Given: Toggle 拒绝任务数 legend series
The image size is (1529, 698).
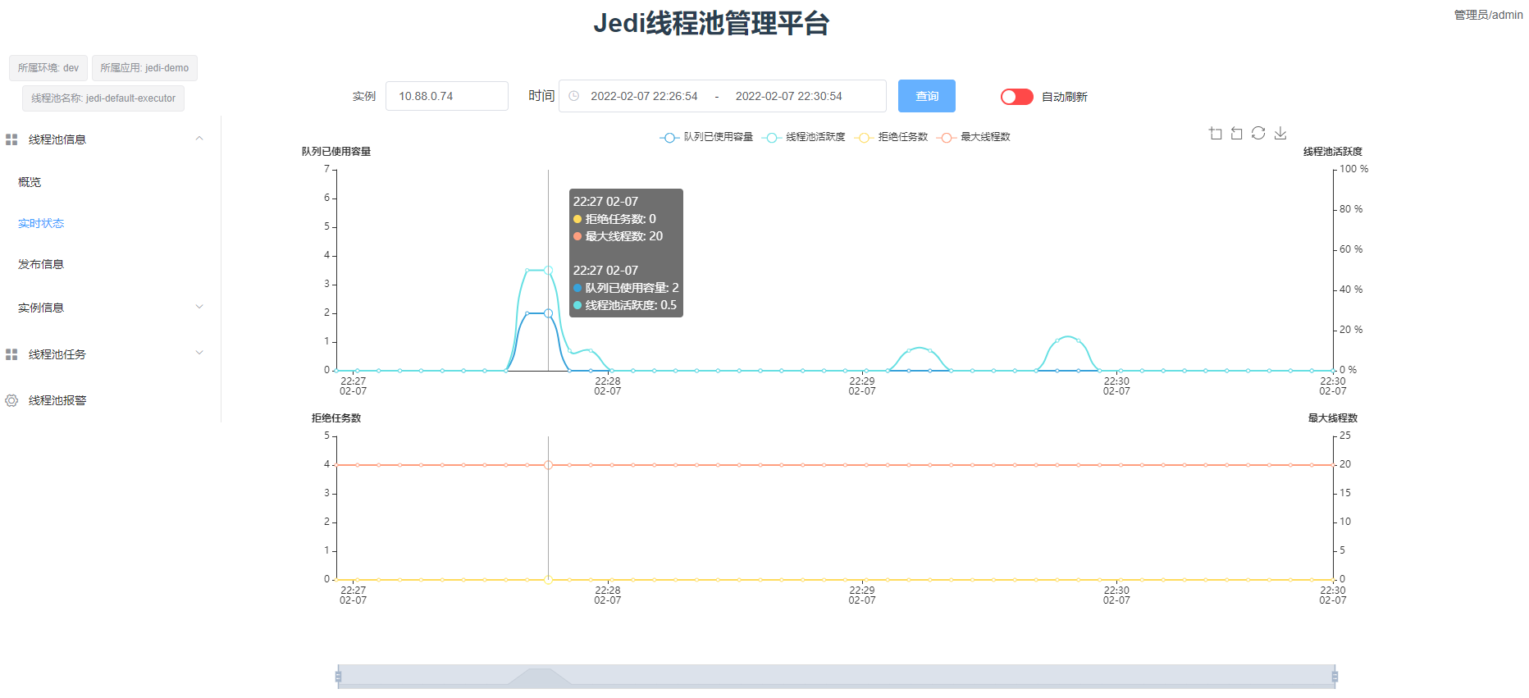Looking at the screenshot, I should coord(891,137).
